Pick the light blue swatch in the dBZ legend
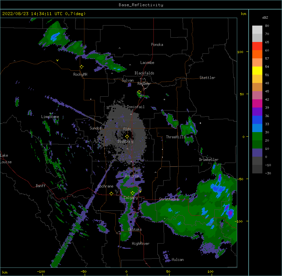The width and height of the screenshot is (282, 276). [x=257, y=128]
